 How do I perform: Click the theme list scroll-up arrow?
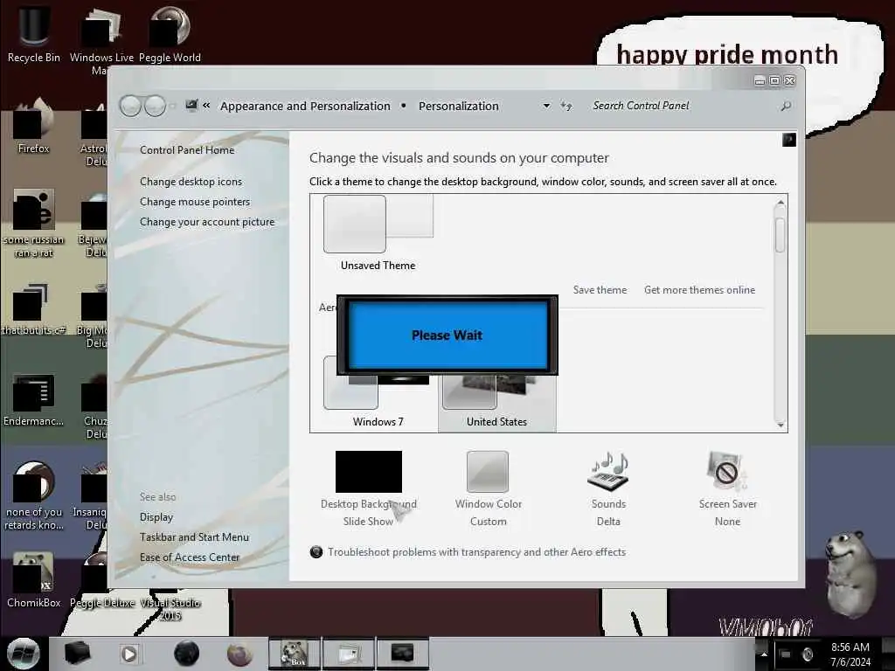(x=781, y=203)
